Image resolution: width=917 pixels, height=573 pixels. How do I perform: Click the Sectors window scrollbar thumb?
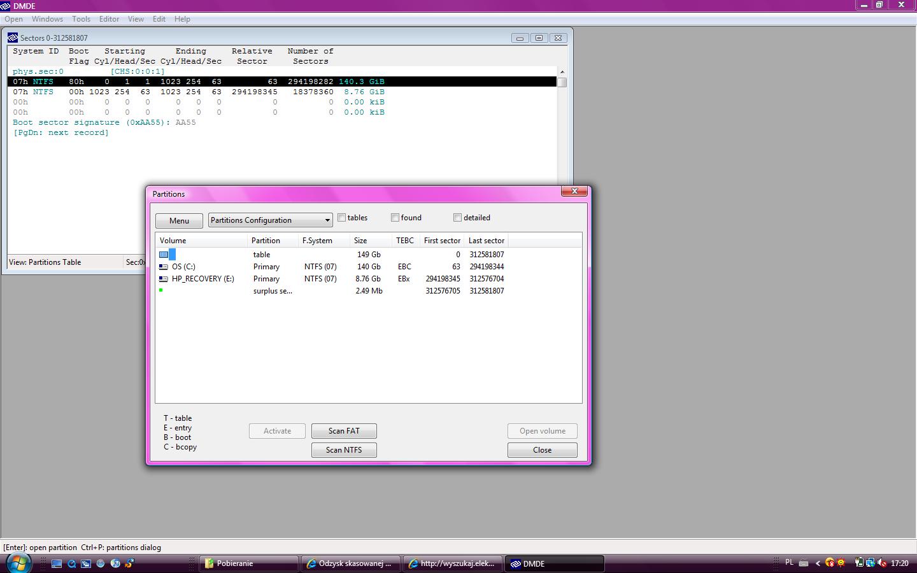[562, 82]
